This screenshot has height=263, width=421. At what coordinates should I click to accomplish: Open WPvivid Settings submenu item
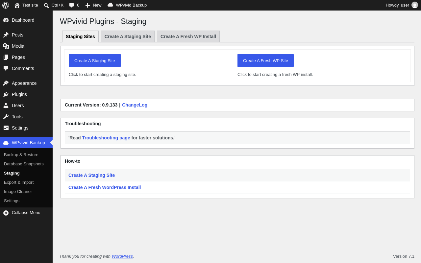tap(12, 201)
